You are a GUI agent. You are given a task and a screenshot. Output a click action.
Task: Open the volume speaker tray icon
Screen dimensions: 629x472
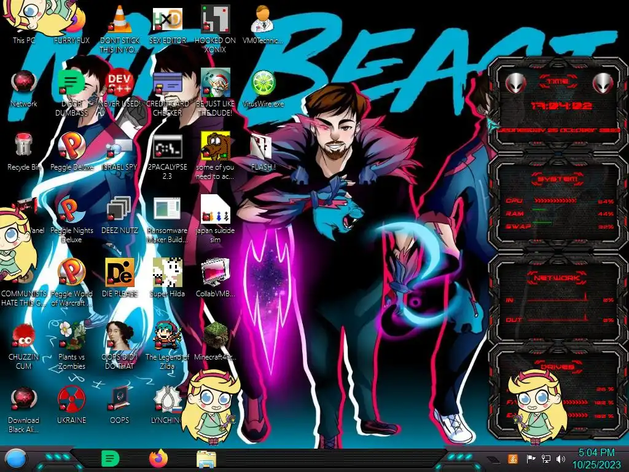coord(561,458)
